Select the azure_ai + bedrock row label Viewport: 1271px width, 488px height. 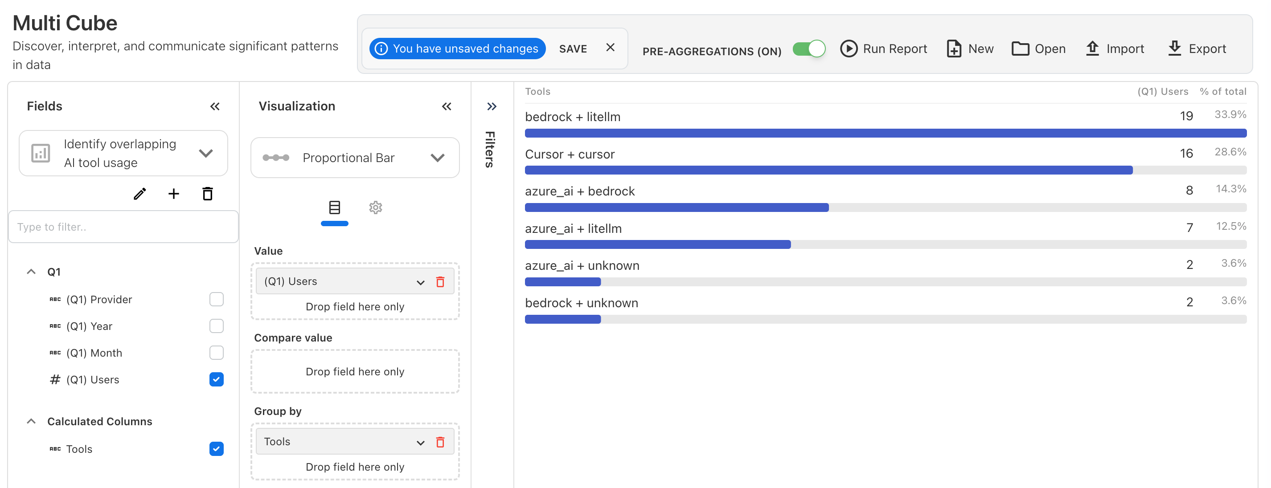580,191
